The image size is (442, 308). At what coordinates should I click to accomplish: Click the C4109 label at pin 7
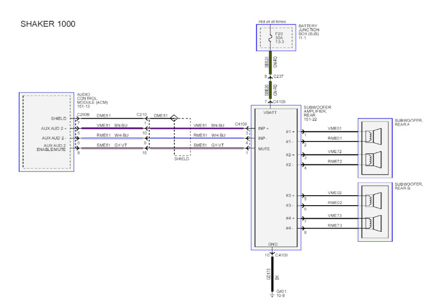(x=279, y=102)
